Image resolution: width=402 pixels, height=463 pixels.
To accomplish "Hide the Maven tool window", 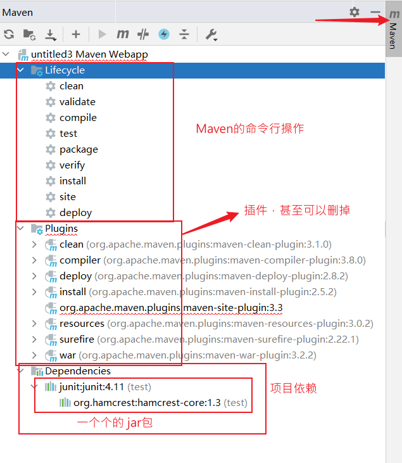I will tap(375, 12).
